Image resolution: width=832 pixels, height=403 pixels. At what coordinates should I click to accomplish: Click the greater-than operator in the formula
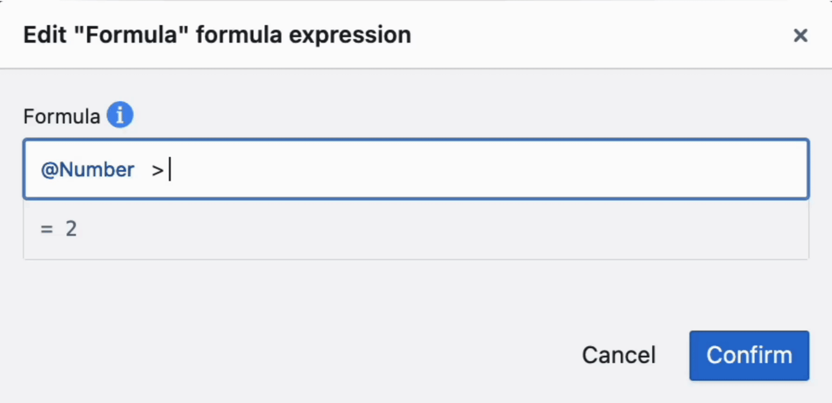tap(157, 170)
